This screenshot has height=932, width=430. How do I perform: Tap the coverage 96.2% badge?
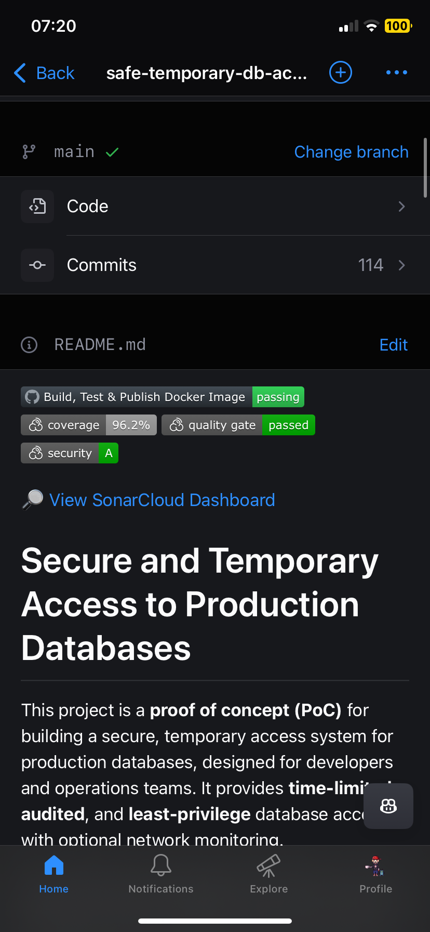89,425
